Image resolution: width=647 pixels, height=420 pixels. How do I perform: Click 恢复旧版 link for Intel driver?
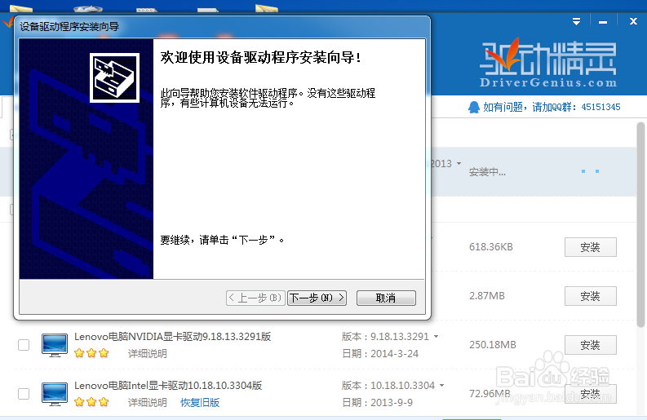click(200, 402)
